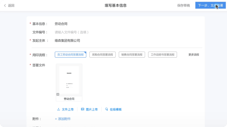Click the 劳动合同 basic info field
This screenshot has width=227, height=127.
pos(61,24)
